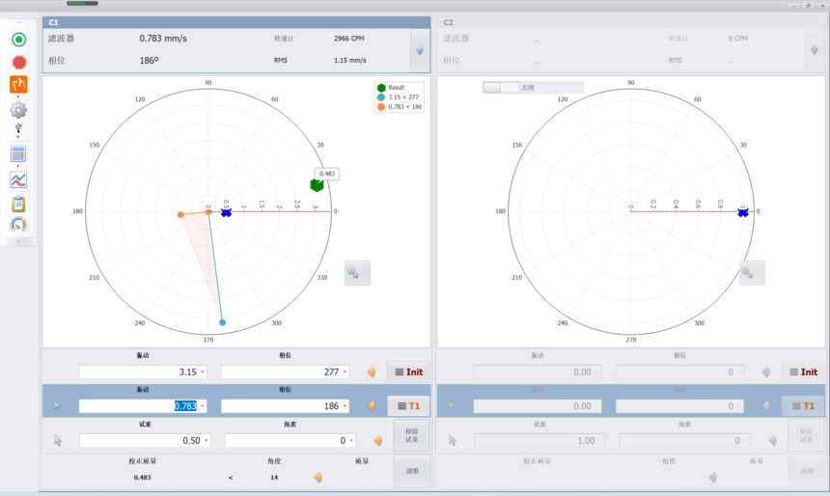
Task: Open settings via the gear icon
Action: click(18, 110)
